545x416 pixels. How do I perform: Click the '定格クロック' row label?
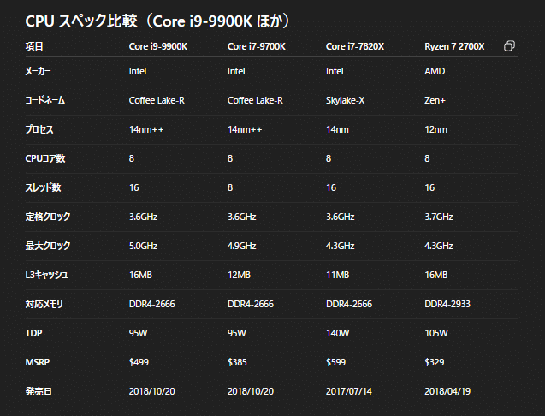tap(48, 217)
